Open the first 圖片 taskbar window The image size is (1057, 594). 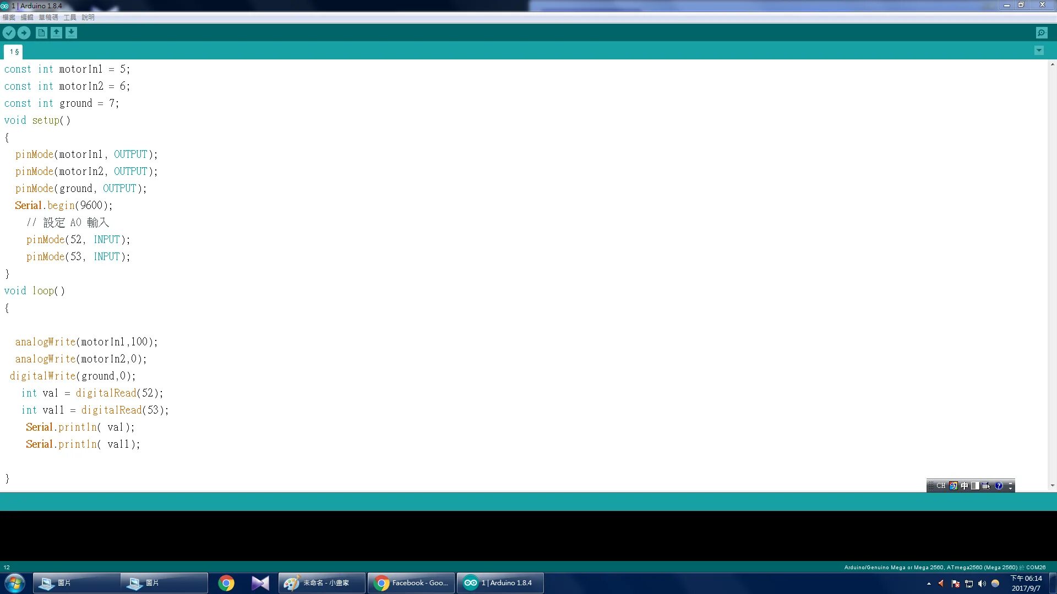[77, 583]
